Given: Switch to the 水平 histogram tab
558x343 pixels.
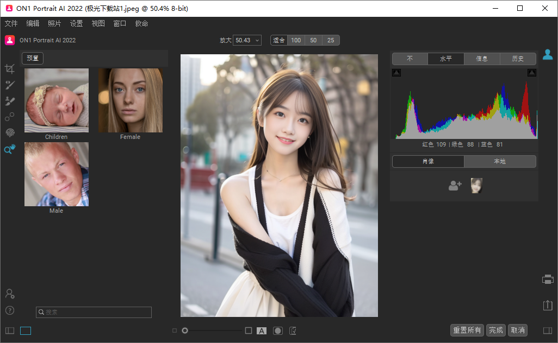Looking at the screenshot, I should (446, 59).
